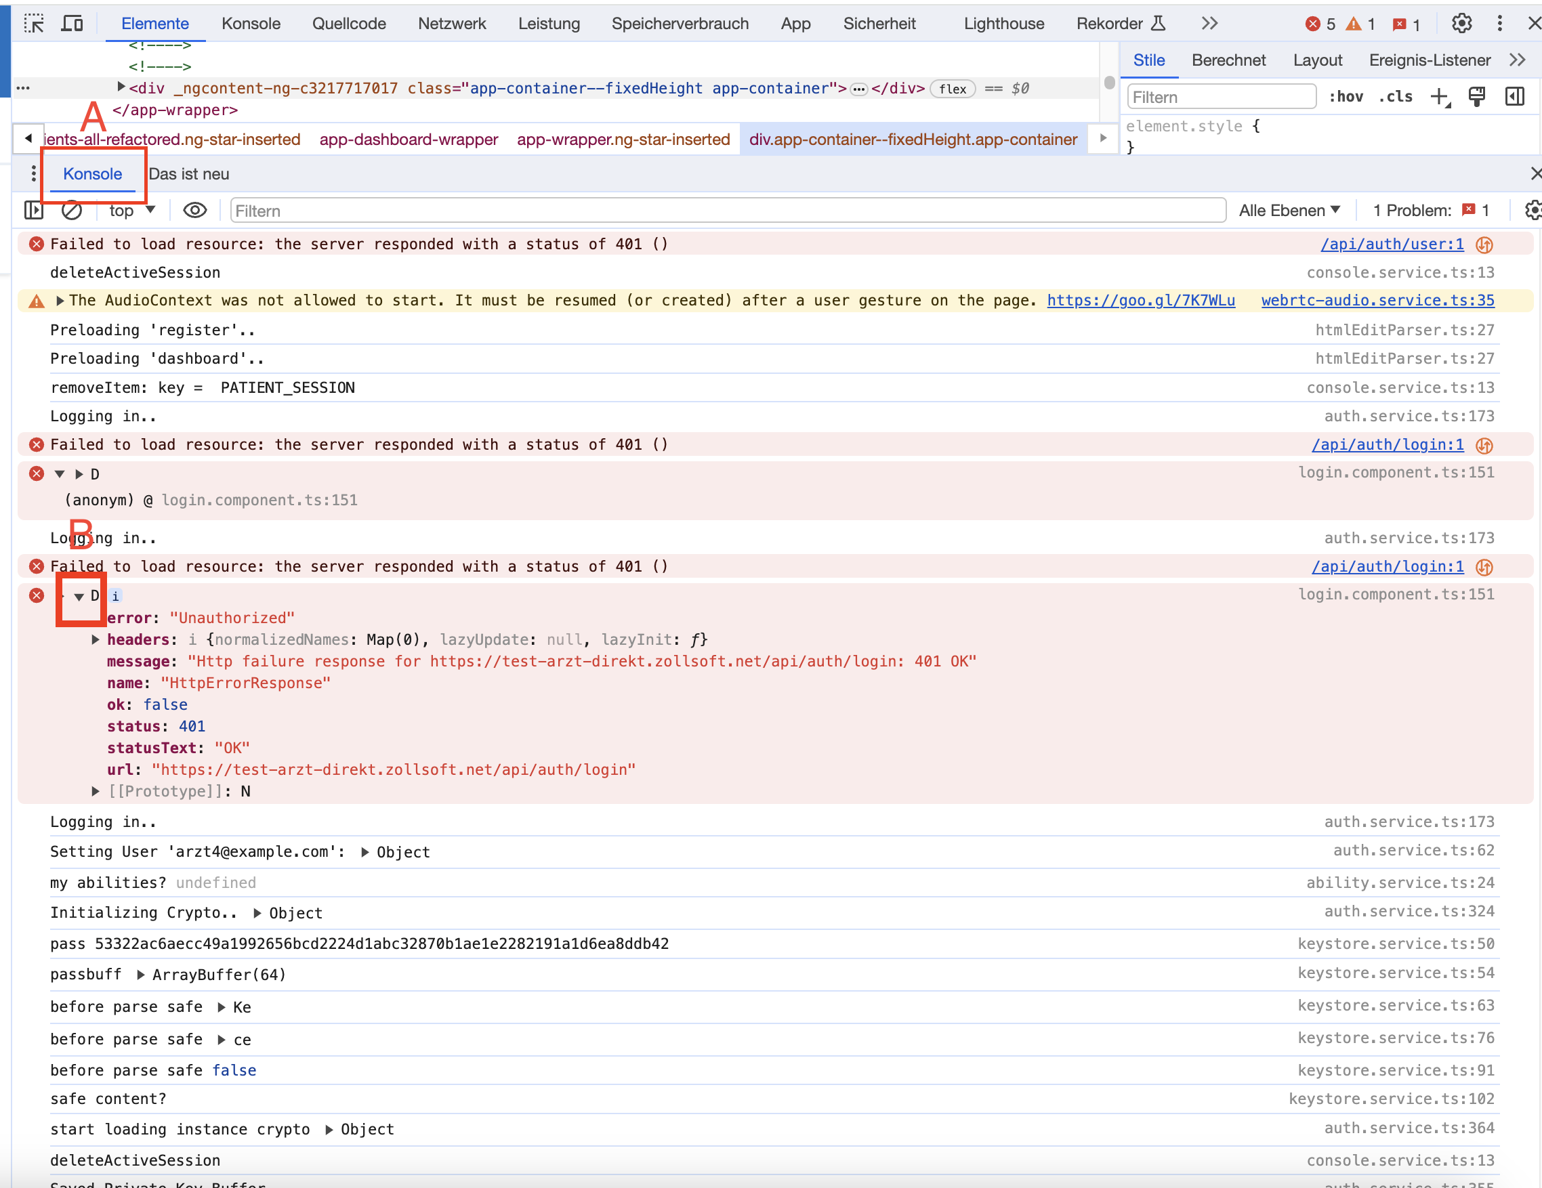The image size is (1542, 1188).
Task: Expand the Object after Initializing Crypto
Action: pos(257,913)
